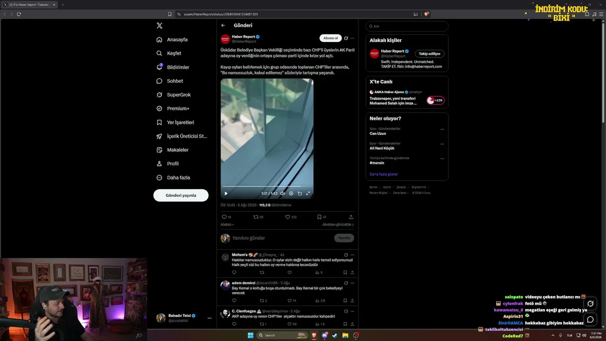
Task: Open the #mersin trending topic
Action: [377, 163]
